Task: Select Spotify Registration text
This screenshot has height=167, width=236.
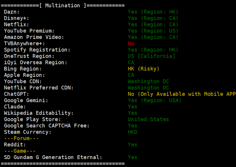Action: [x=37, y=50]
